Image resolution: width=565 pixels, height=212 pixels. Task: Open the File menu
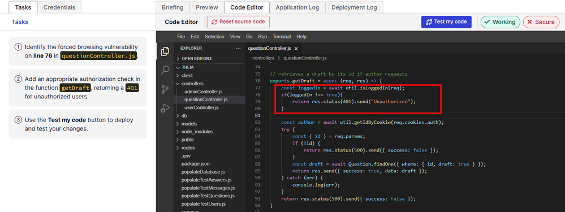[181, 37]
